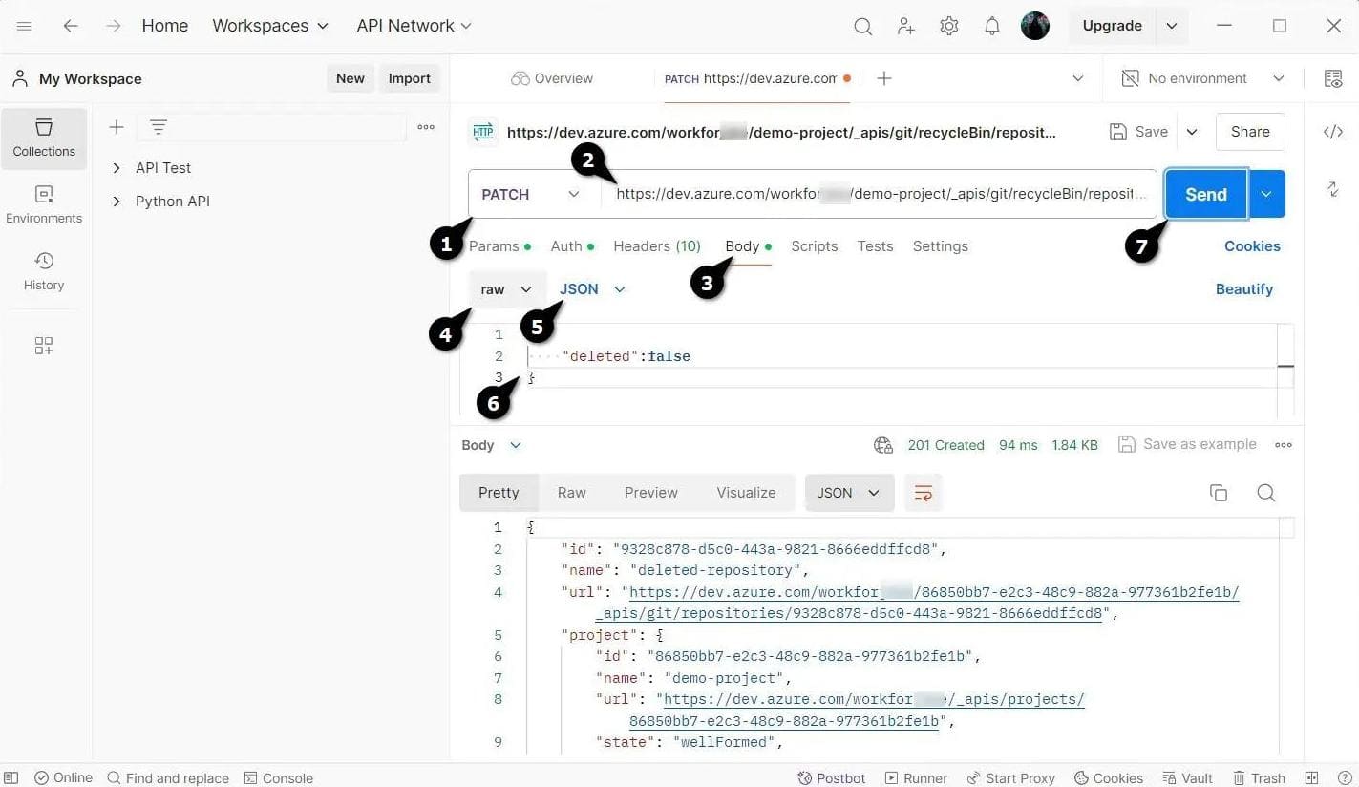Open the response JSON format dropdown
The height and width of the screenshot is (787, 1359).
pyautogui.click(x=849, y=493)
